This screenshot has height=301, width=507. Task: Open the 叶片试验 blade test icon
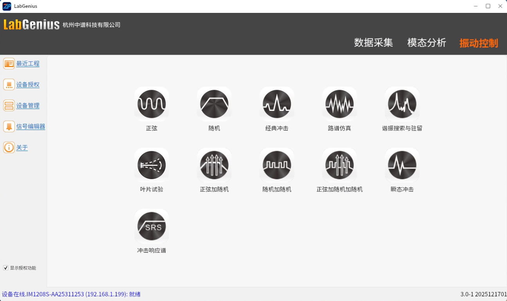click(x=151, y=165)
